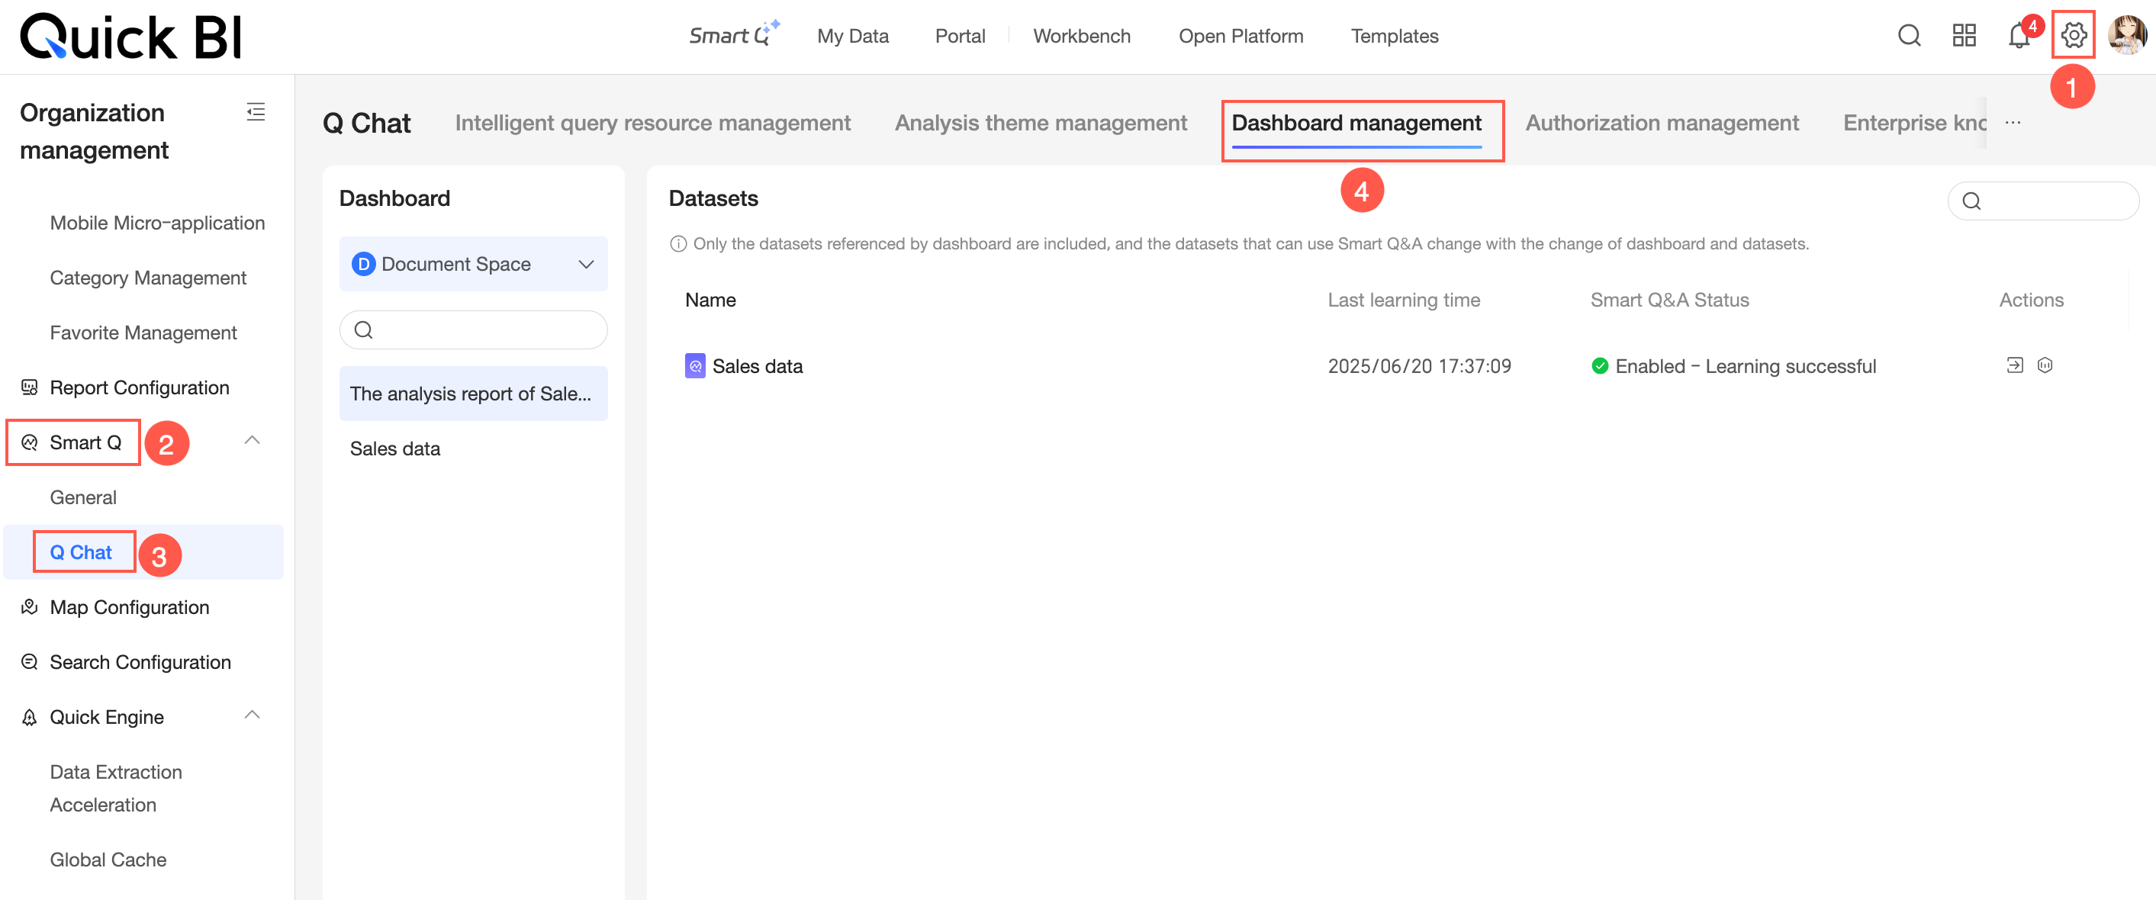This screenshot has width=2156, height=900.
Task: Open the user avatar menu
Action: pyautogui.click(x=2126, y=35)
